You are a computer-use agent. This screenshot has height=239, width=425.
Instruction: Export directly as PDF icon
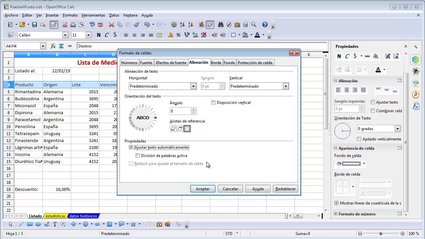[x=65, y=25]
